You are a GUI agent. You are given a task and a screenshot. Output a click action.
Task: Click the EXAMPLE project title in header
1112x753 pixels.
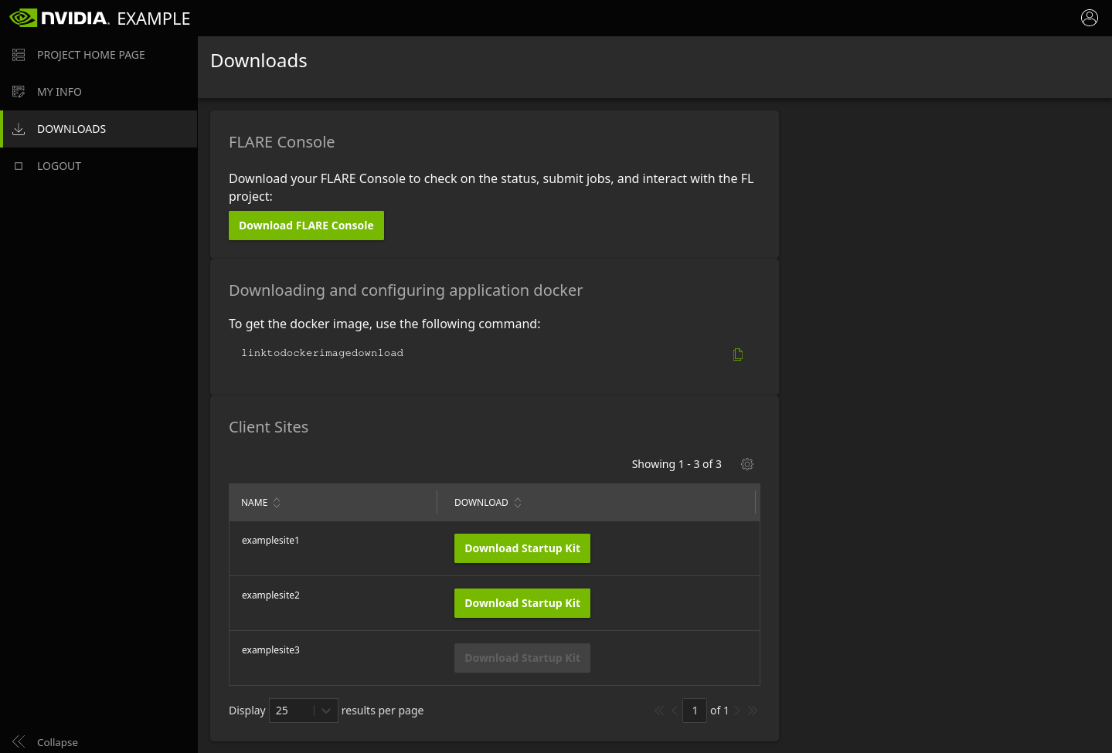pos(154,19)
